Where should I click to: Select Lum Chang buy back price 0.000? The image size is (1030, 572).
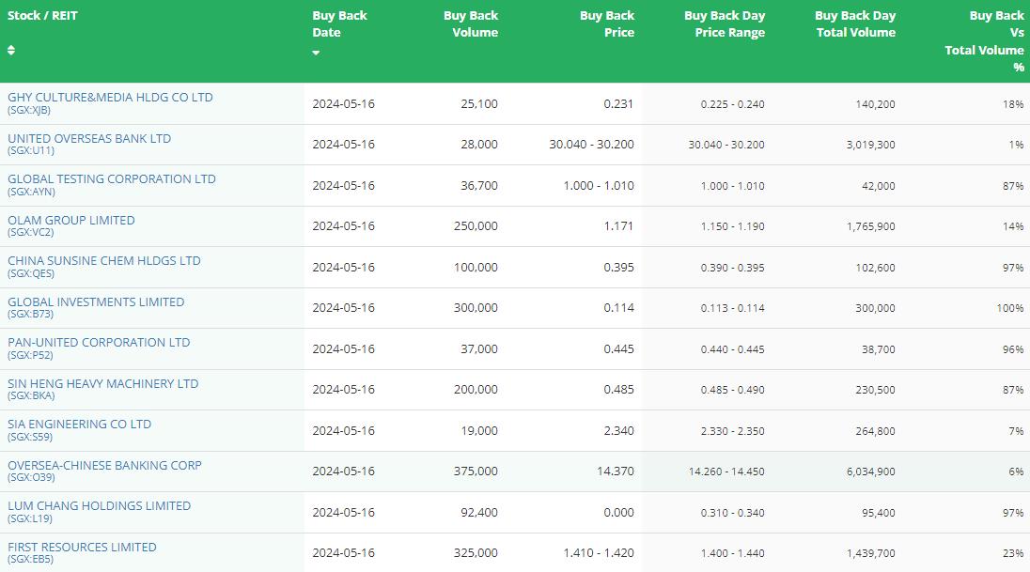[618, 512]
